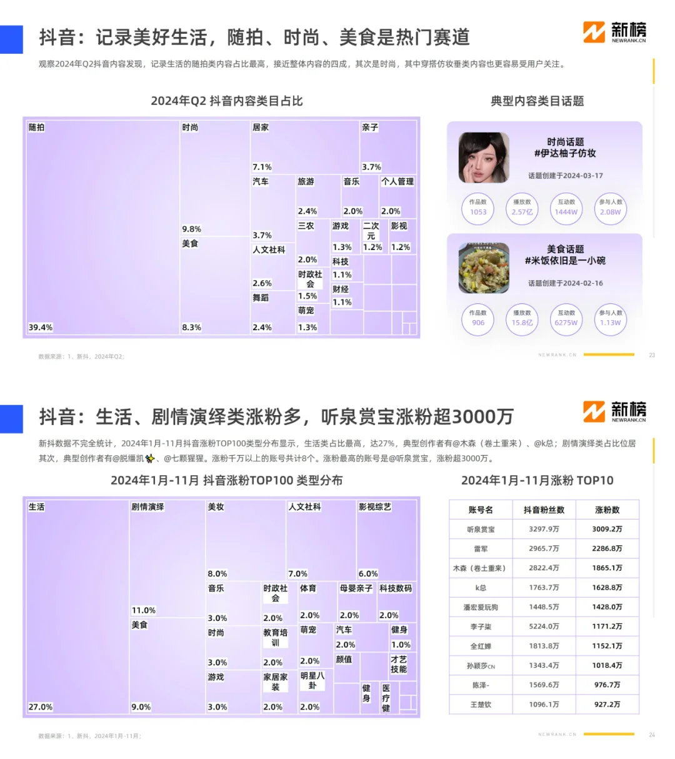Click the 播放数 2.57亿 circle badge
Screen dimensions: 675x759
[x=522, y=209]
